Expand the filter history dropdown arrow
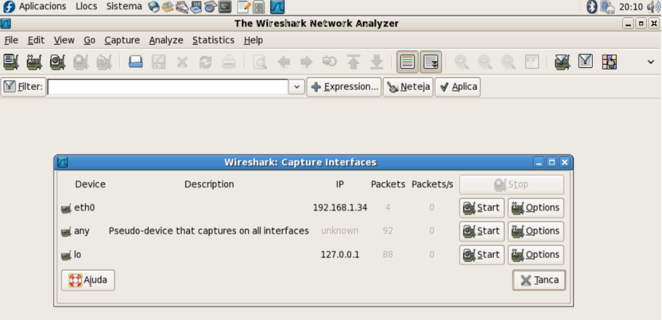Image resolution: width=662 pixels, height=320 pixels. pyautogui.click(x=297, y=87)
